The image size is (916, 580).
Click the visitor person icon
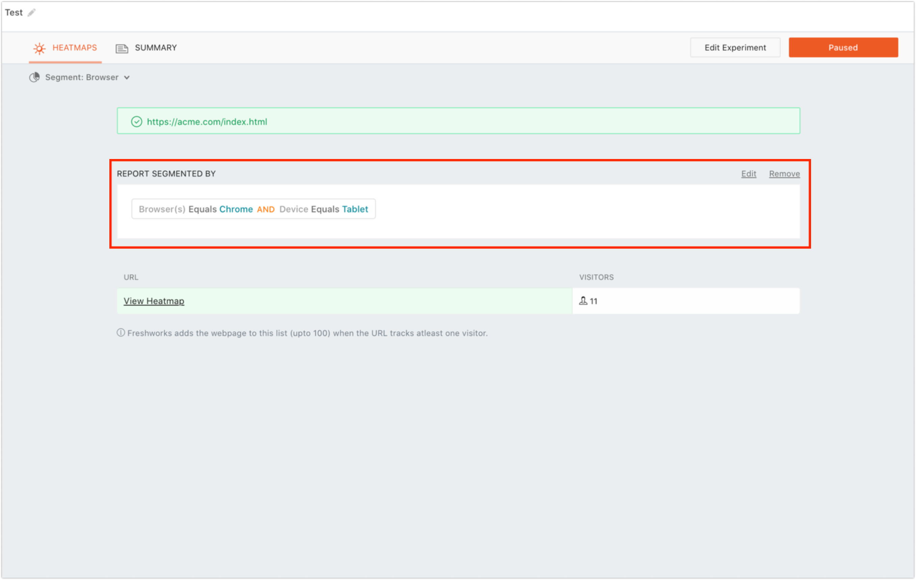(x=583, y=301)
